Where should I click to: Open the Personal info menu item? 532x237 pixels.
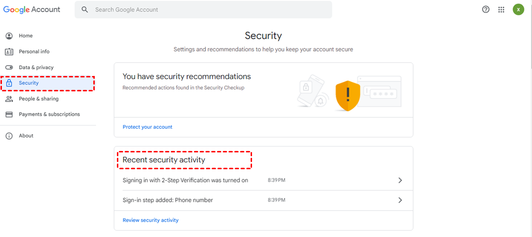[x=34, y=52]
